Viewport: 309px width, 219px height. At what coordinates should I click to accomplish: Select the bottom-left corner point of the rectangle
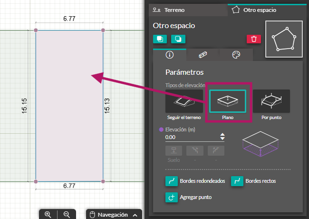click(x=36, y=181)
